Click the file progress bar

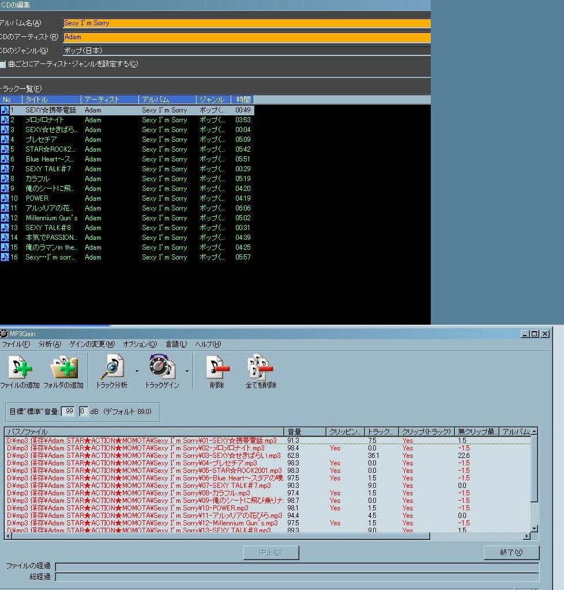pyautogui.click(x=297, y=566)
